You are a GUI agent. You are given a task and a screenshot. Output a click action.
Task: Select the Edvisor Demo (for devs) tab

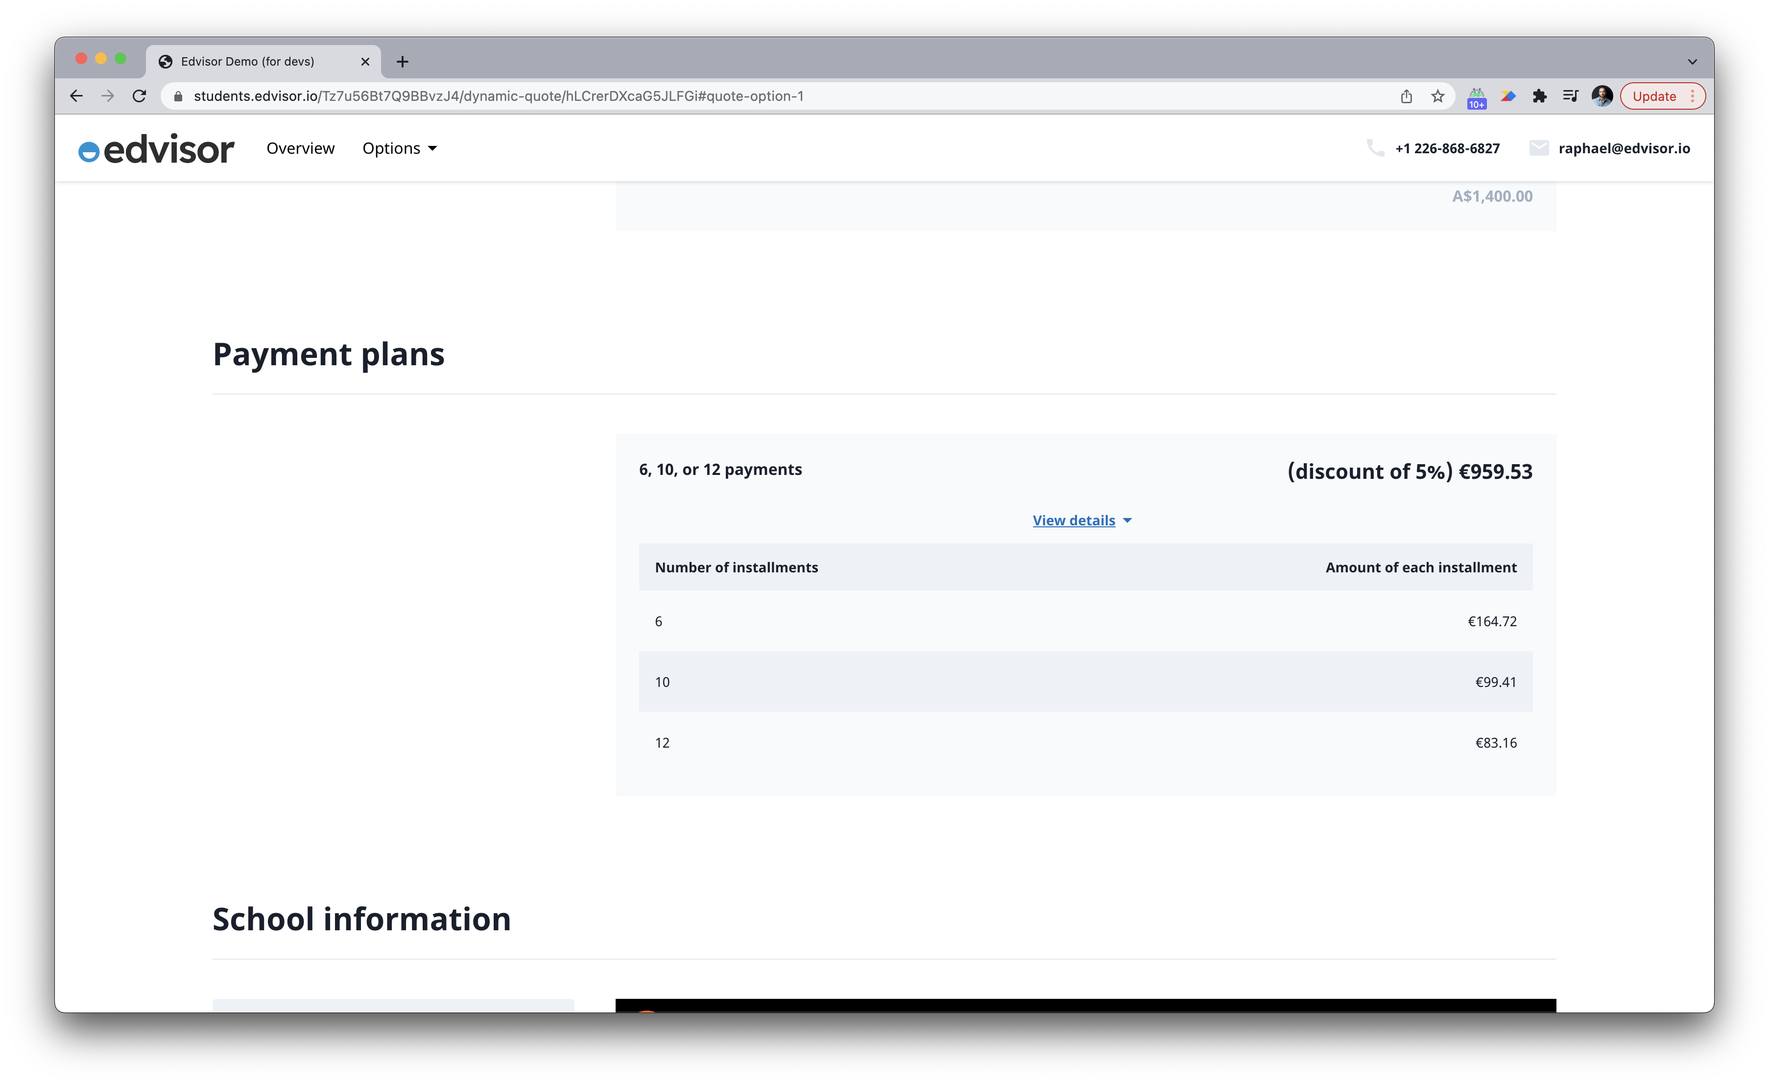263,62
